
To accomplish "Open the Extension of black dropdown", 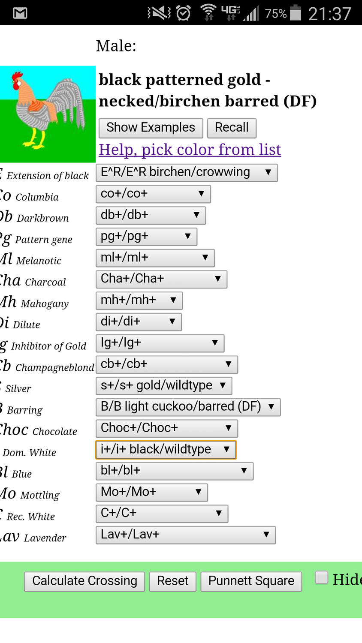I will (187, 173).
